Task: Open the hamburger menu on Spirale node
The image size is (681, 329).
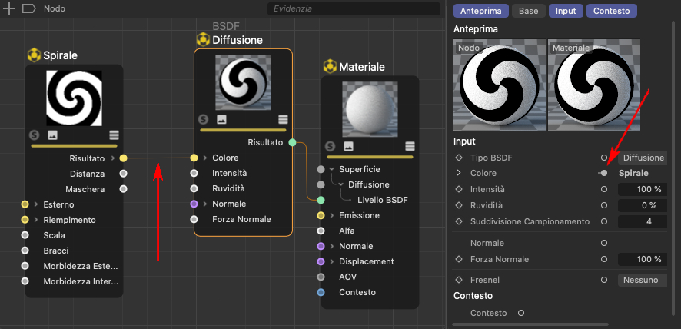Action: pos(115,135)
